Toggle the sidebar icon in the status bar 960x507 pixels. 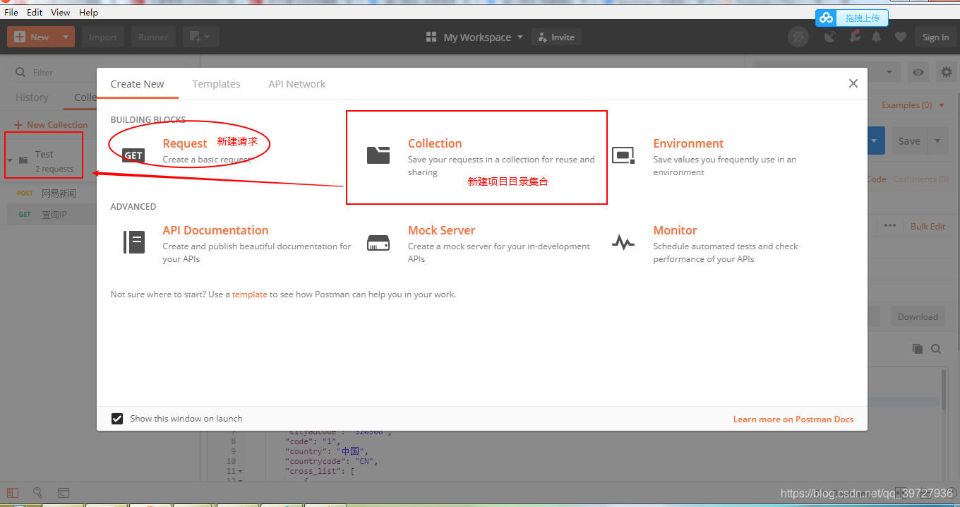coord(13,493)
